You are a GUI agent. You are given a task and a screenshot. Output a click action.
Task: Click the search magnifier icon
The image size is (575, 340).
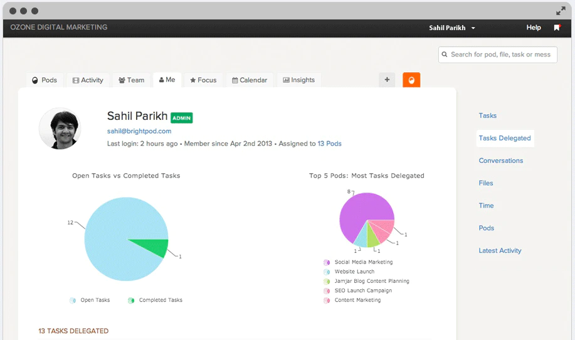pyautogui.click(x=445, y=55)
